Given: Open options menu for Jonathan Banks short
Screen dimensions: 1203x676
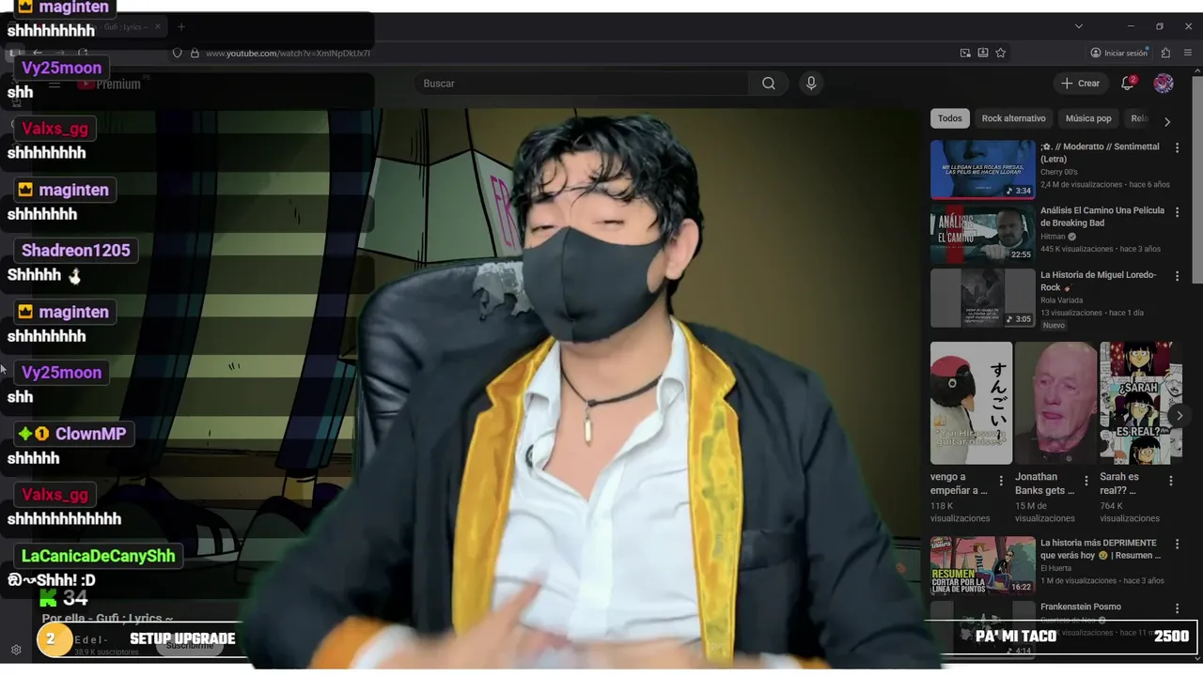Looking at the screenshot, I should click(x=1086, y=481).
